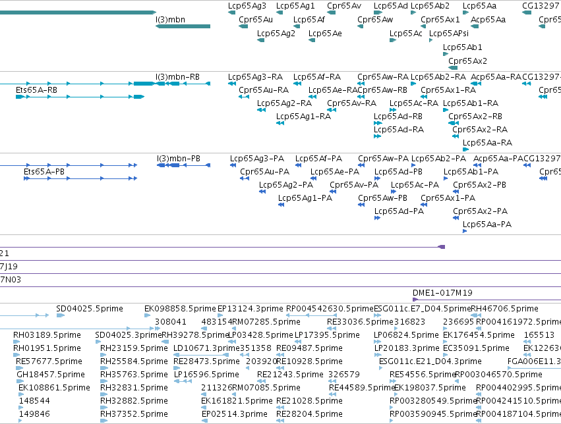
Task: Click the Lcp65Ab1 gene label
Action: point(462,47)
